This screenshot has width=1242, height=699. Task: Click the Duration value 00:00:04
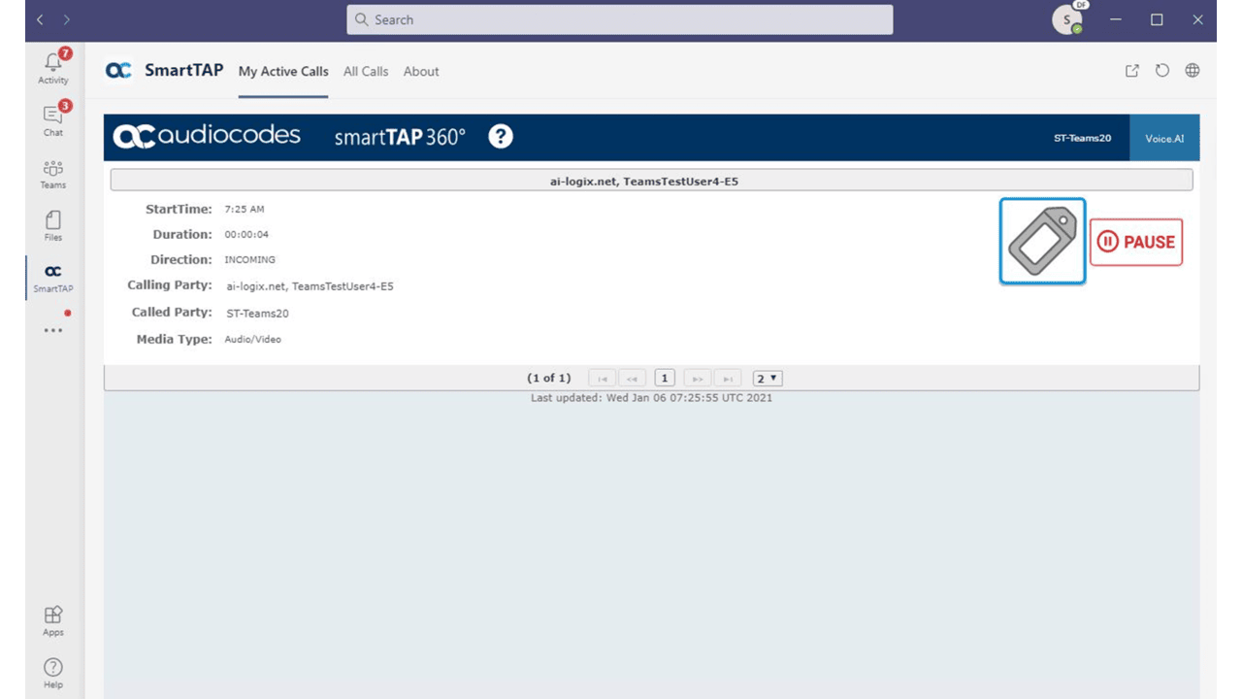coord(246,235)
